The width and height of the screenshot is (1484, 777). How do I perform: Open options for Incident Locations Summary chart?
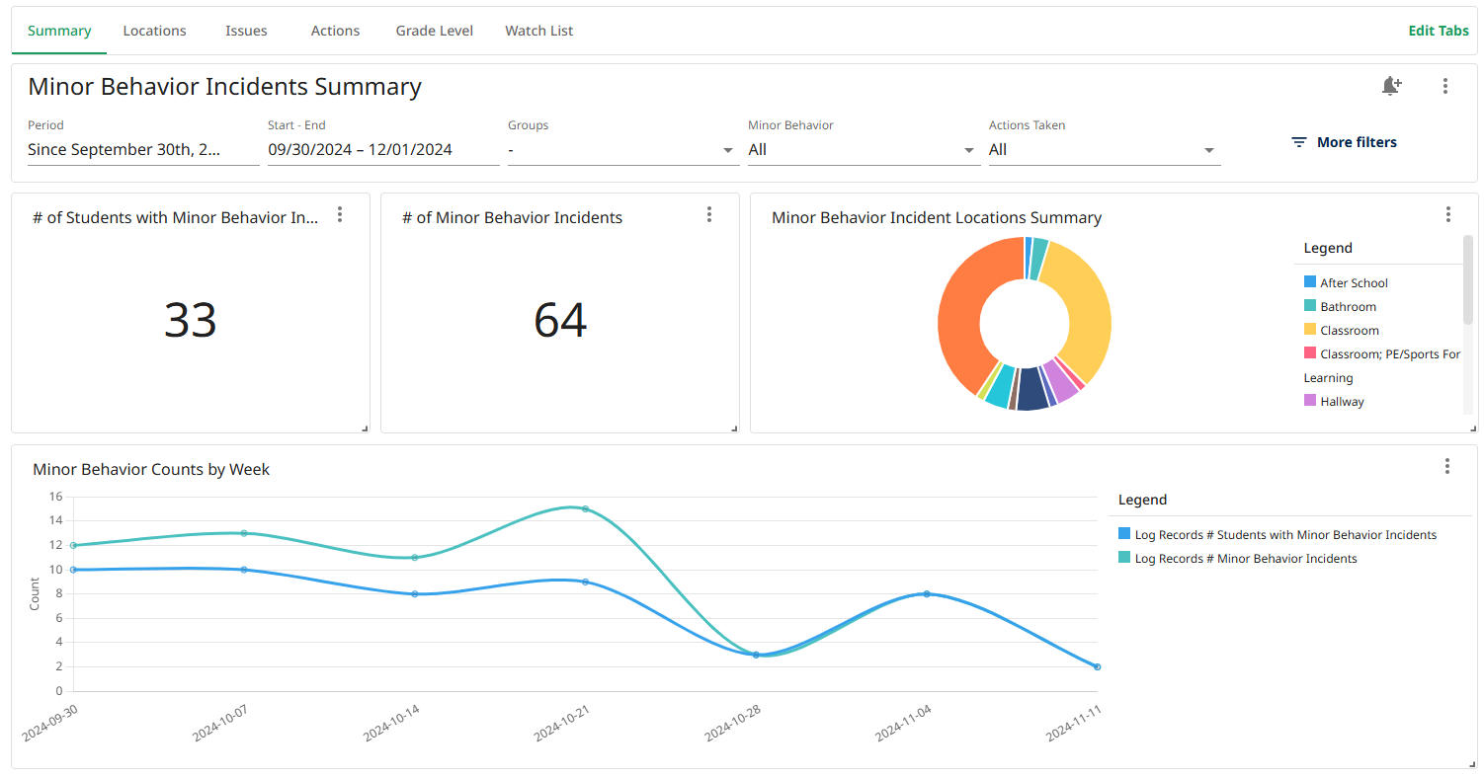coord(1448,214)
